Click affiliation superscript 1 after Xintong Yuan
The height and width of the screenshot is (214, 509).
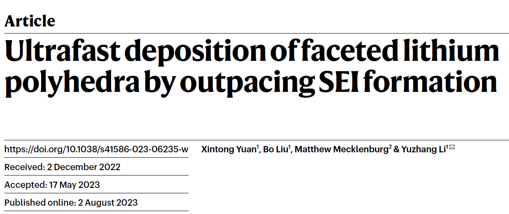point(258,147)
